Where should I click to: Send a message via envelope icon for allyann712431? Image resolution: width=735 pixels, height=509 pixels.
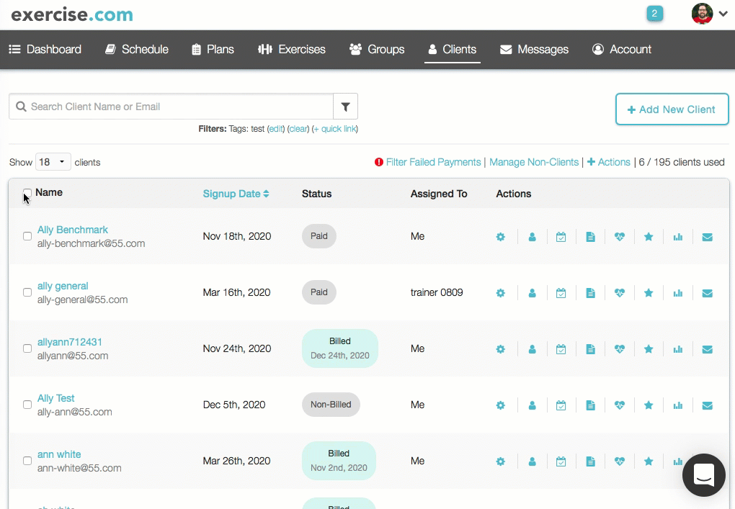pyautogui.click(x=707, y=348)
